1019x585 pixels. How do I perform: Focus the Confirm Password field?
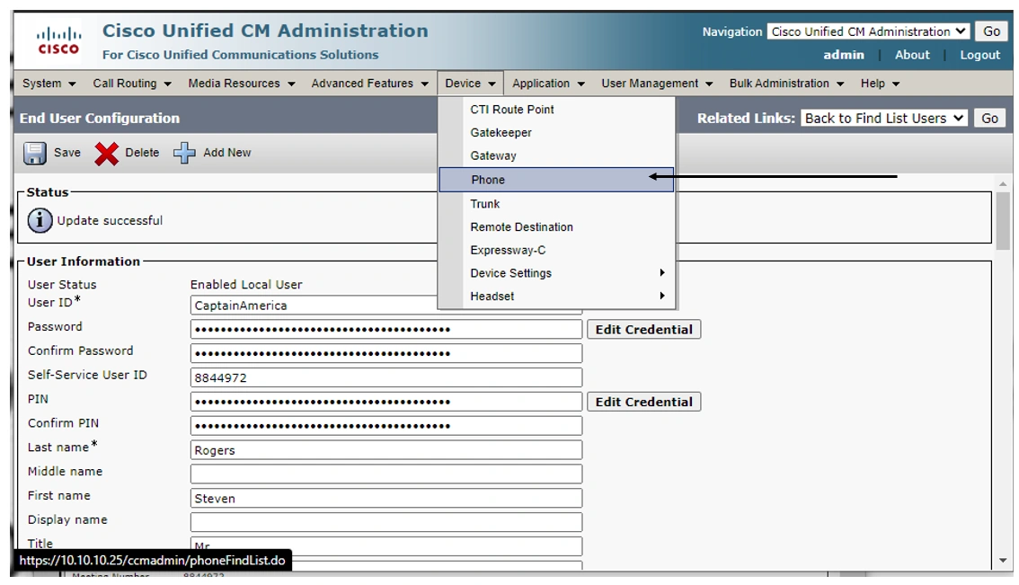coord(386,353)
